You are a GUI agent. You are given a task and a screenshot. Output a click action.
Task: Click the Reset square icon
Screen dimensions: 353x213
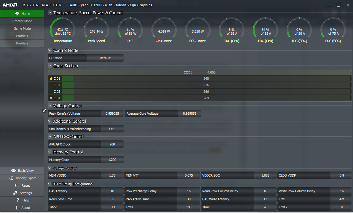click(x=17, y=185)
